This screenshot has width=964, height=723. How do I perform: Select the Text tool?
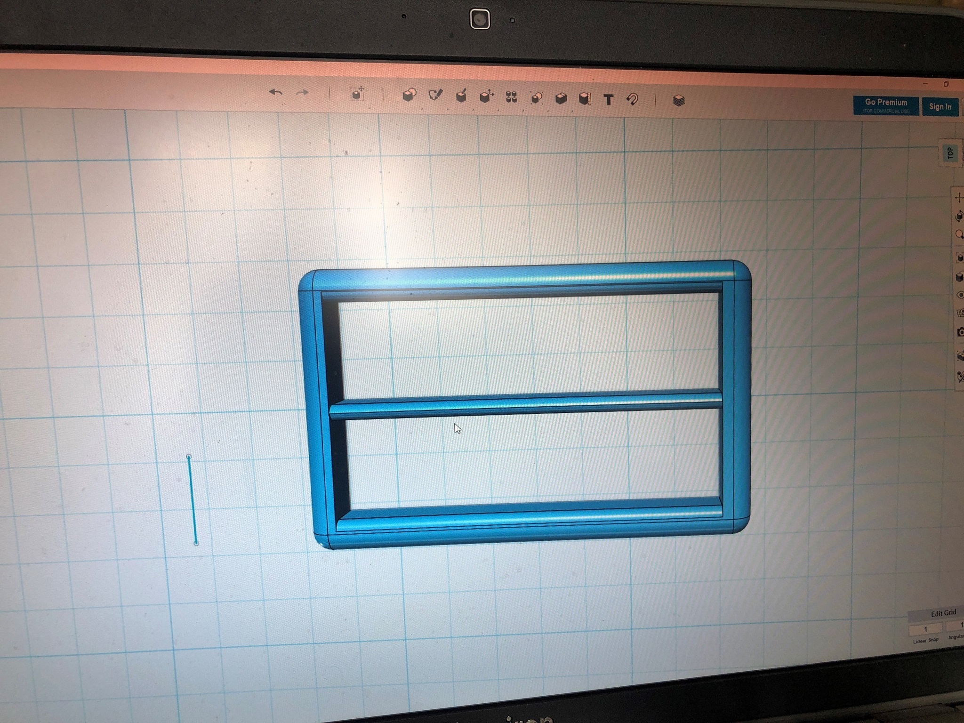pyautogui.click(x=609, y=100)
